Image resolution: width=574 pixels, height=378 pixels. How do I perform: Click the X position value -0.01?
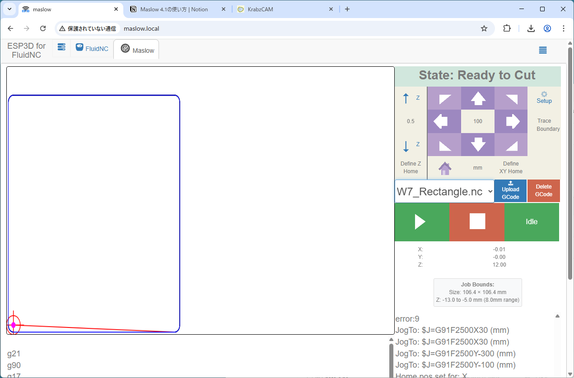[x=499, y=249]
